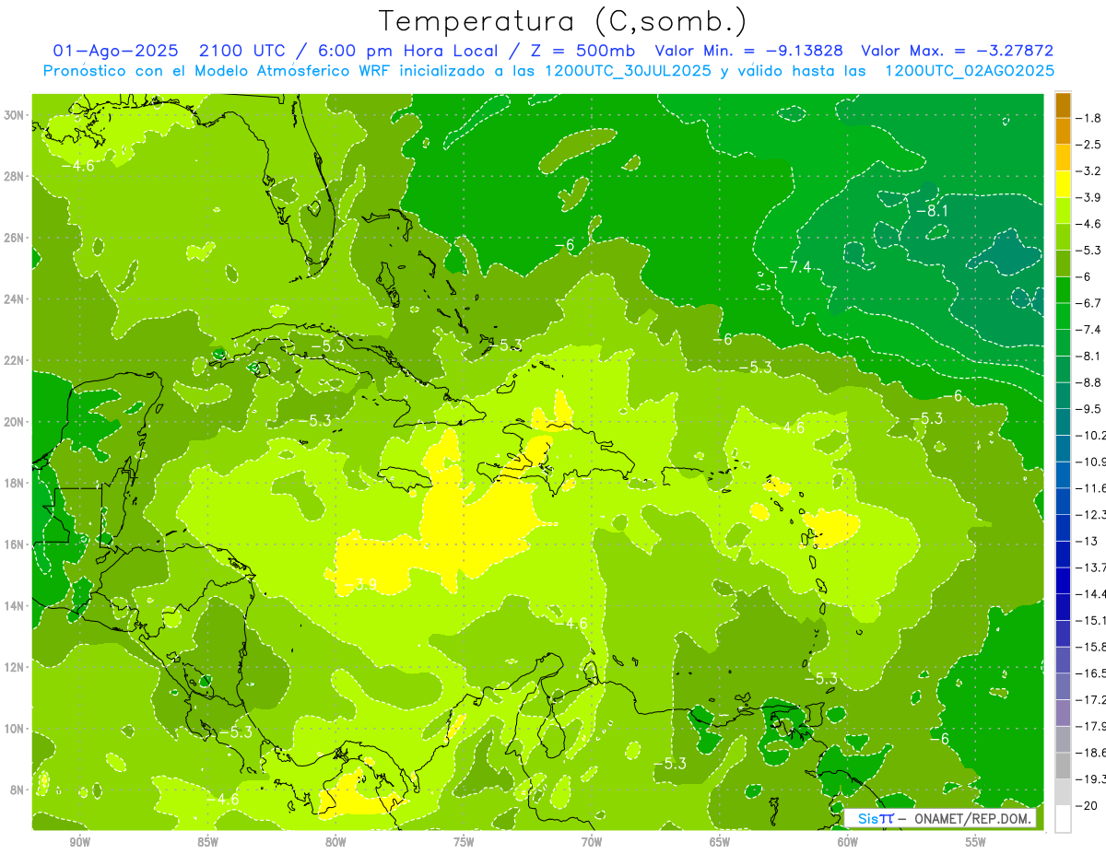Click the latitude label '18N'
This screenshot has width=1106, height=854.
[x=15, y=483]
